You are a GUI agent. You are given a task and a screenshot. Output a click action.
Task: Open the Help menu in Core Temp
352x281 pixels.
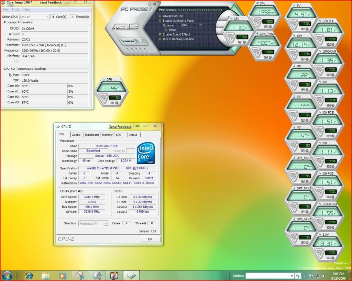click(27, 9)
